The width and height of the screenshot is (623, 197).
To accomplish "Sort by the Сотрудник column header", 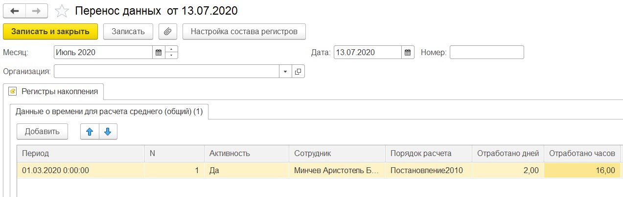I will [x=337, y=153].
